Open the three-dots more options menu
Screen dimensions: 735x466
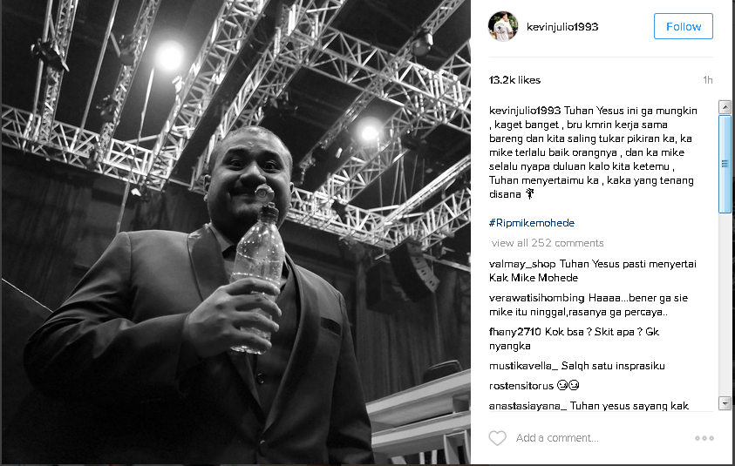[704, 438]
